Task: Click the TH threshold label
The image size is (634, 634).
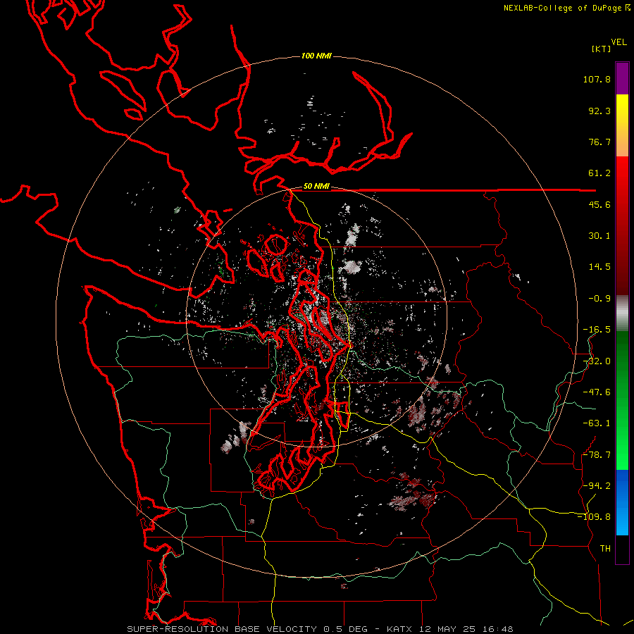Action: (605, 549)
